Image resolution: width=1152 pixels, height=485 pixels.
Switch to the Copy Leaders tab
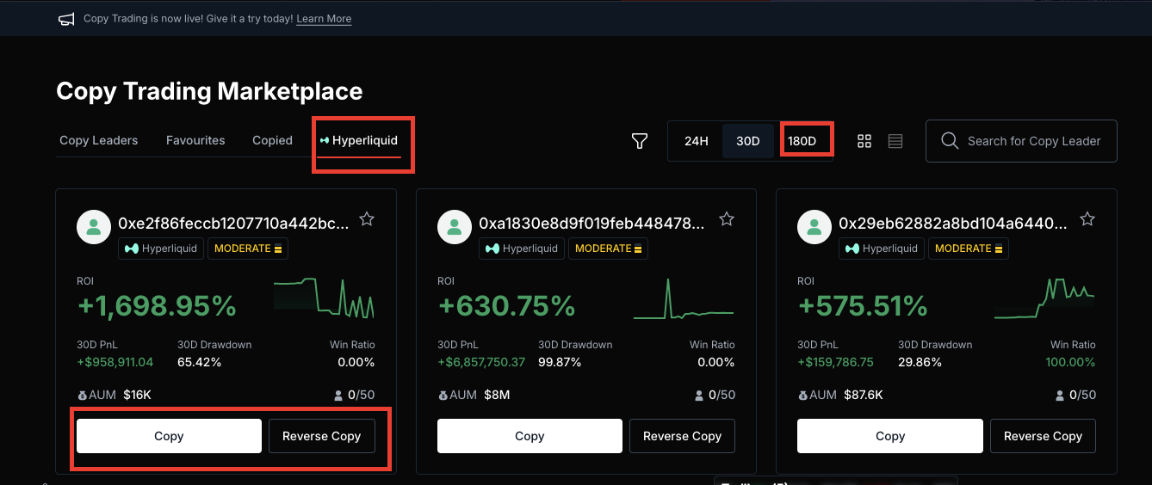[x=98, y=140]
